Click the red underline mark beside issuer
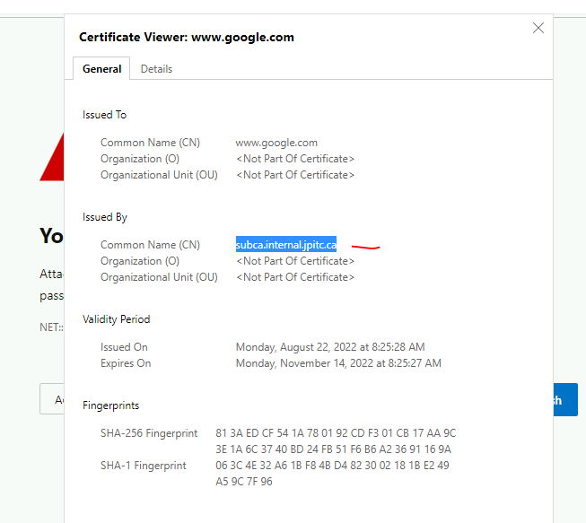The width and height of the screenshot is (586, 523). coord(365,247)
